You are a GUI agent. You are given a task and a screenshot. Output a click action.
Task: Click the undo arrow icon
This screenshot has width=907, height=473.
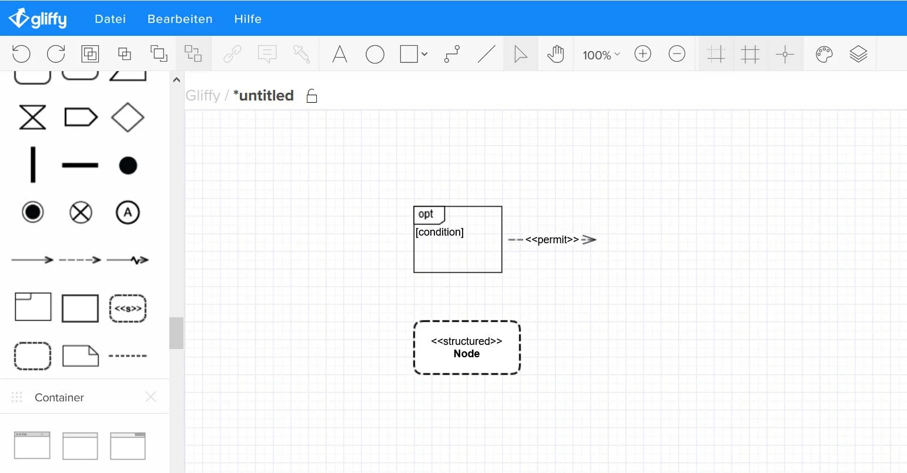21,54
